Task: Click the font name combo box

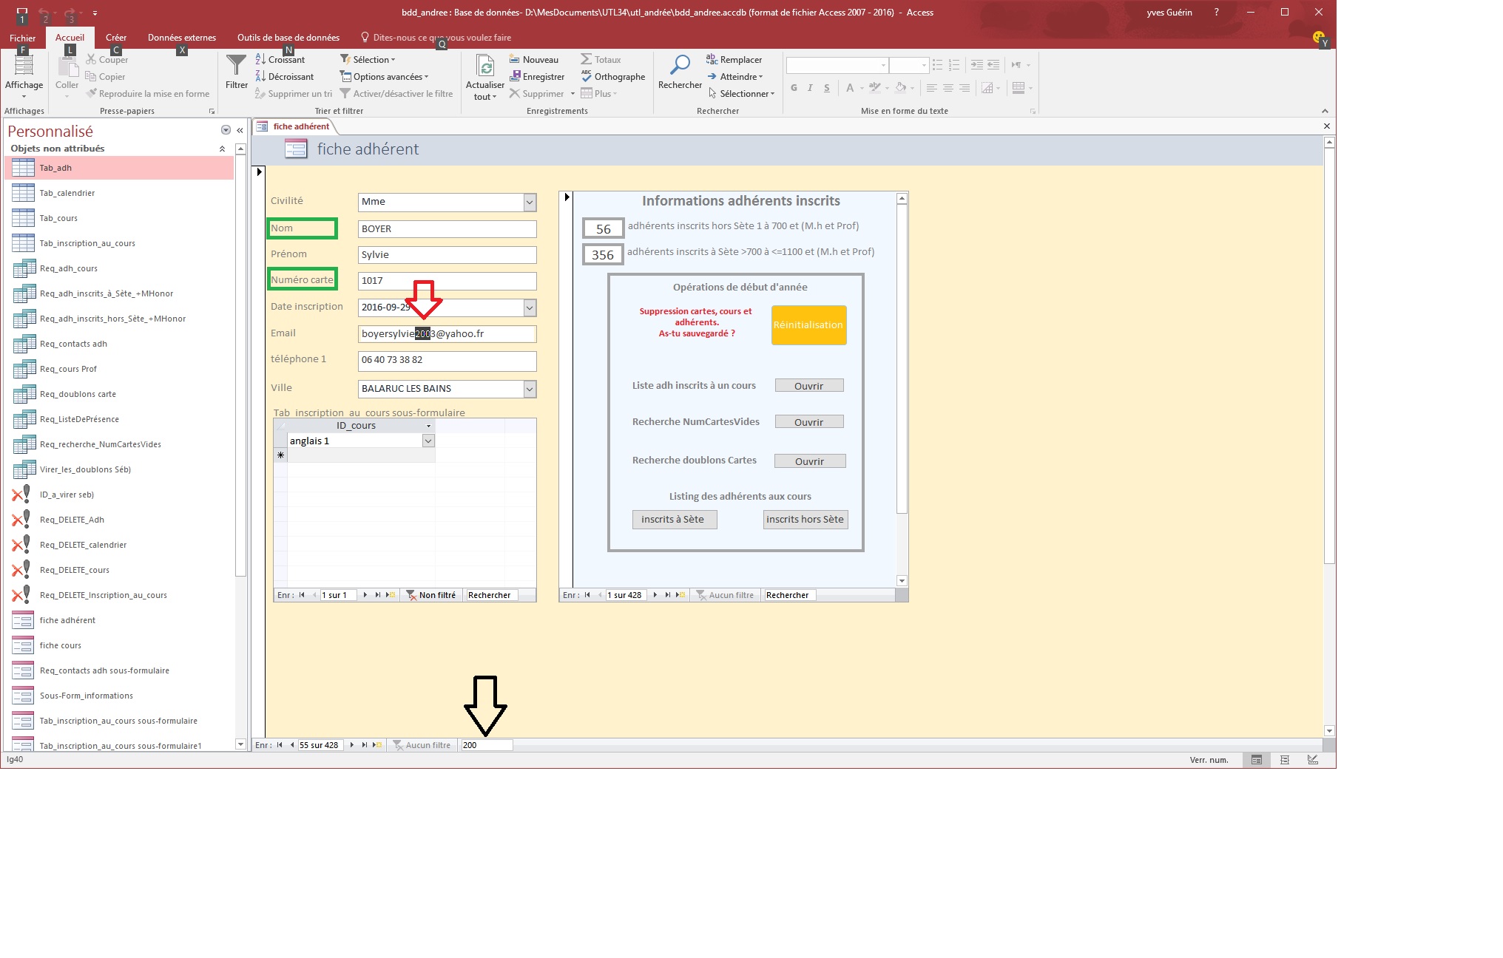Action: tap(837, 65)
